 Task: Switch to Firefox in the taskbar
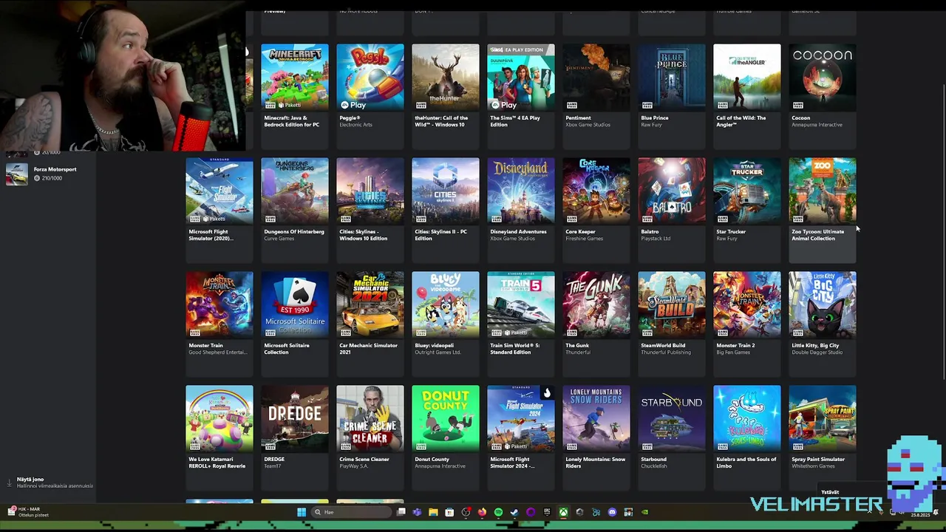(x=482, y=512)
